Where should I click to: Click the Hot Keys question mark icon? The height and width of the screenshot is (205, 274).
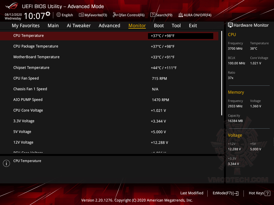coord(267,193)
